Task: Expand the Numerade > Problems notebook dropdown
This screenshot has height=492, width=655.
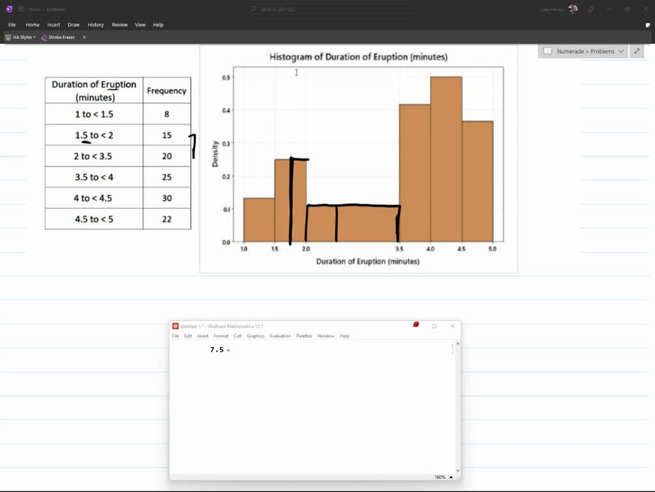Action: [x=621, y=51]
